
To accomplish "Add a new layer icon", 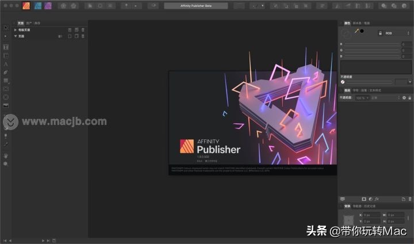I will click(x=404, y=199).
